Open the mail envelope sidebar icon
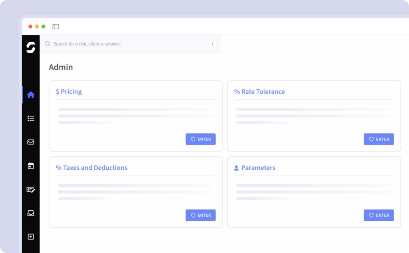Image resolution: width=409 pixels, height=253 pixels. point(31,142)
